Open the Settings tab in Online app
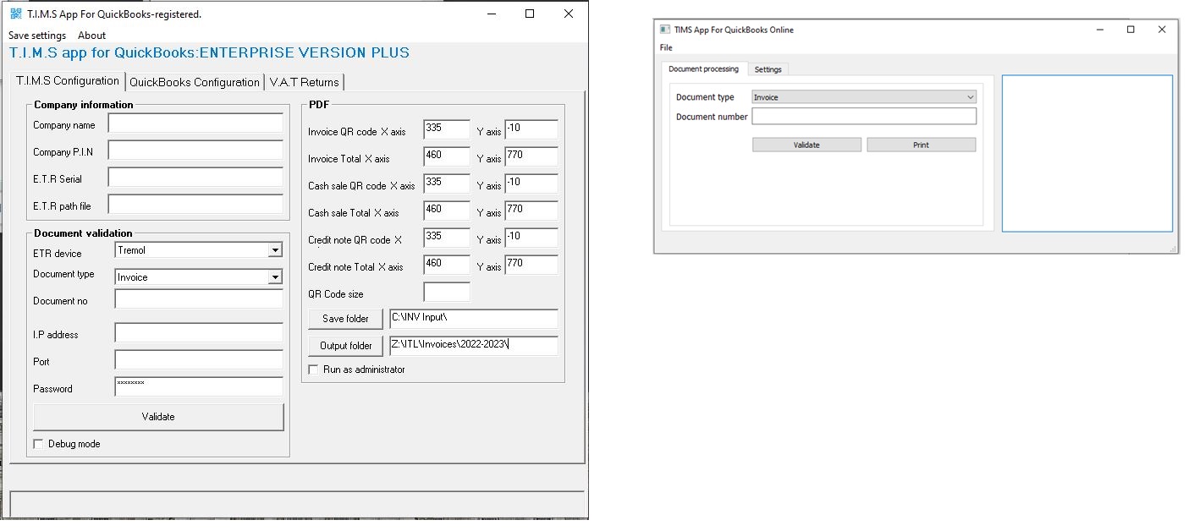 [x=768, y=69]
